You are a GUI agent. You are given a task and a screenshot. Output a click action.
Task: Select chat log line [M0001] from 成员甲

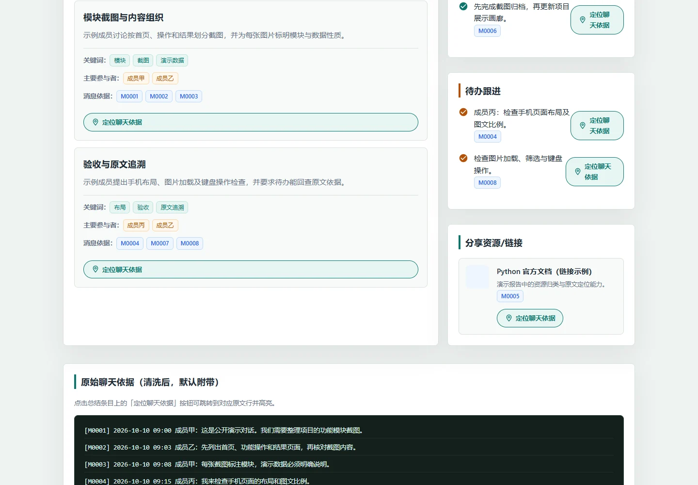point(349,430)
